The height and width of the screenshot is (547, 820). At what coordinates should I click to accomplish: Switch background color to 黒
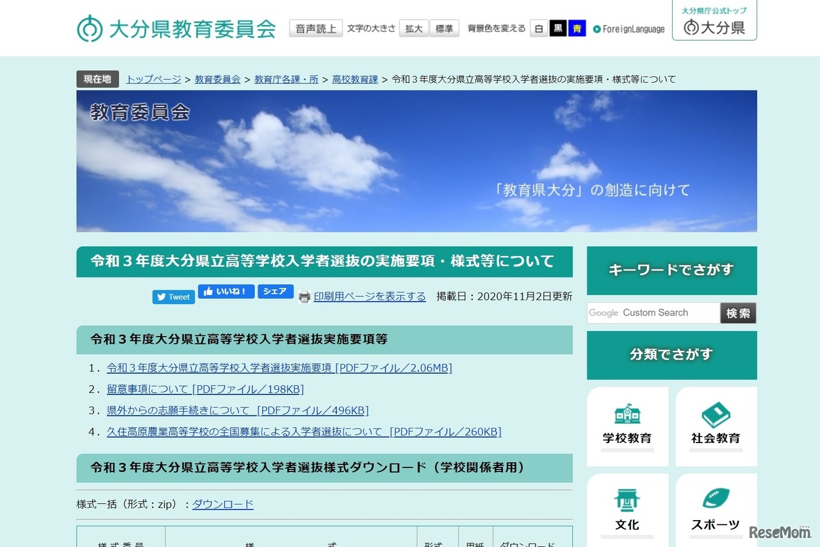click(x=557, y=28)
